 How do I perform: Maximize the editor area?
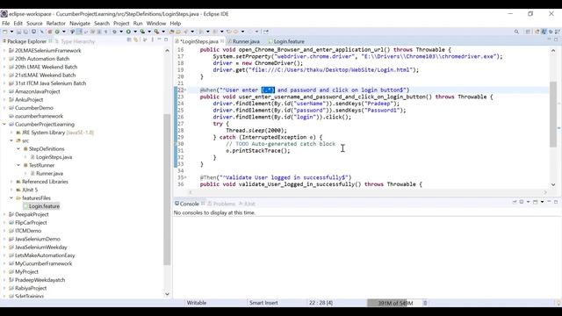point(556,39)
